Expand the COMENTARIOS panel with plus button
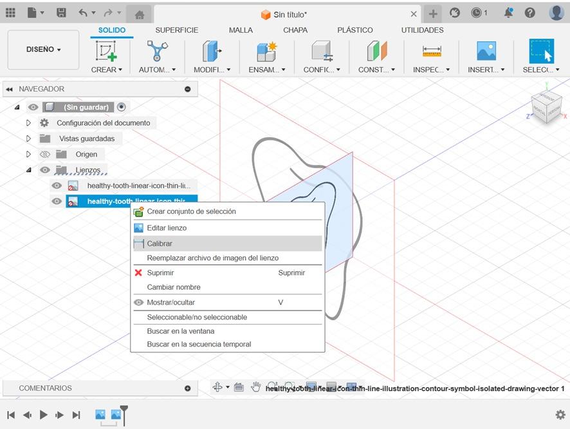Screen dimensions: 570x429 188,388
